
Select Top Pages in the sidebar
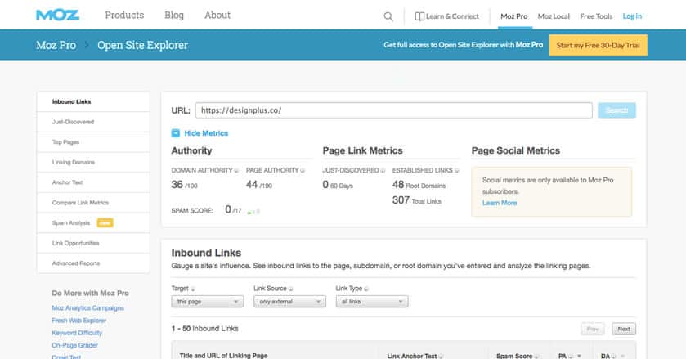(x=93, y=141)
